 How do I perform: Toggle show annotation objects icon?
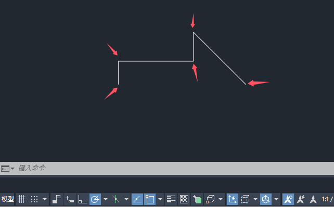tap(288, 199)
